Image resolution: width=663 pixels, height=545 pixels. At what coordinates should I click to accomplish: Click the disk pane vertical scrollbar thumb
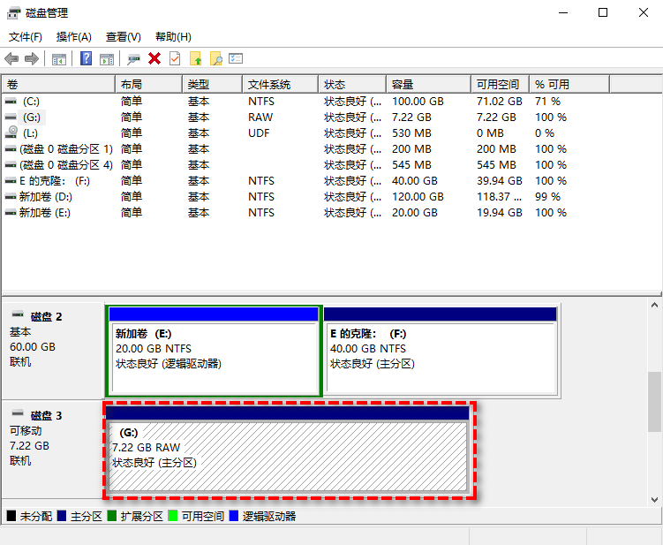point(654,402)
